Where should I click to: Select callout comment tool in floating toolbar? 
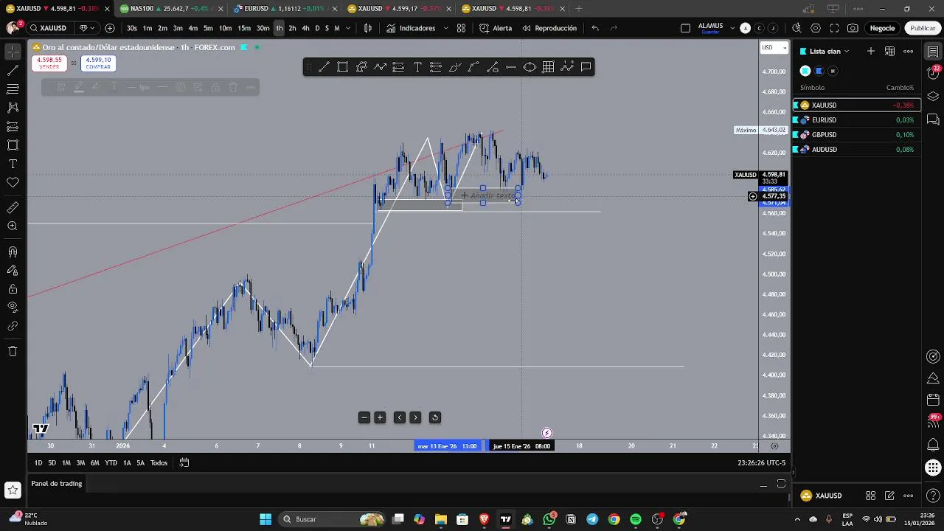(x=586, y=67)
